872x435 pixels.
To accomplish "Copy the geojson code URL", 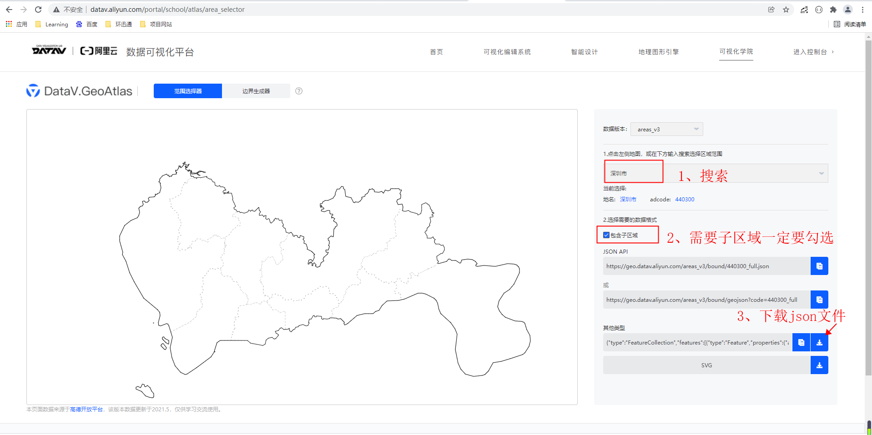I will [x=819, y=300].
